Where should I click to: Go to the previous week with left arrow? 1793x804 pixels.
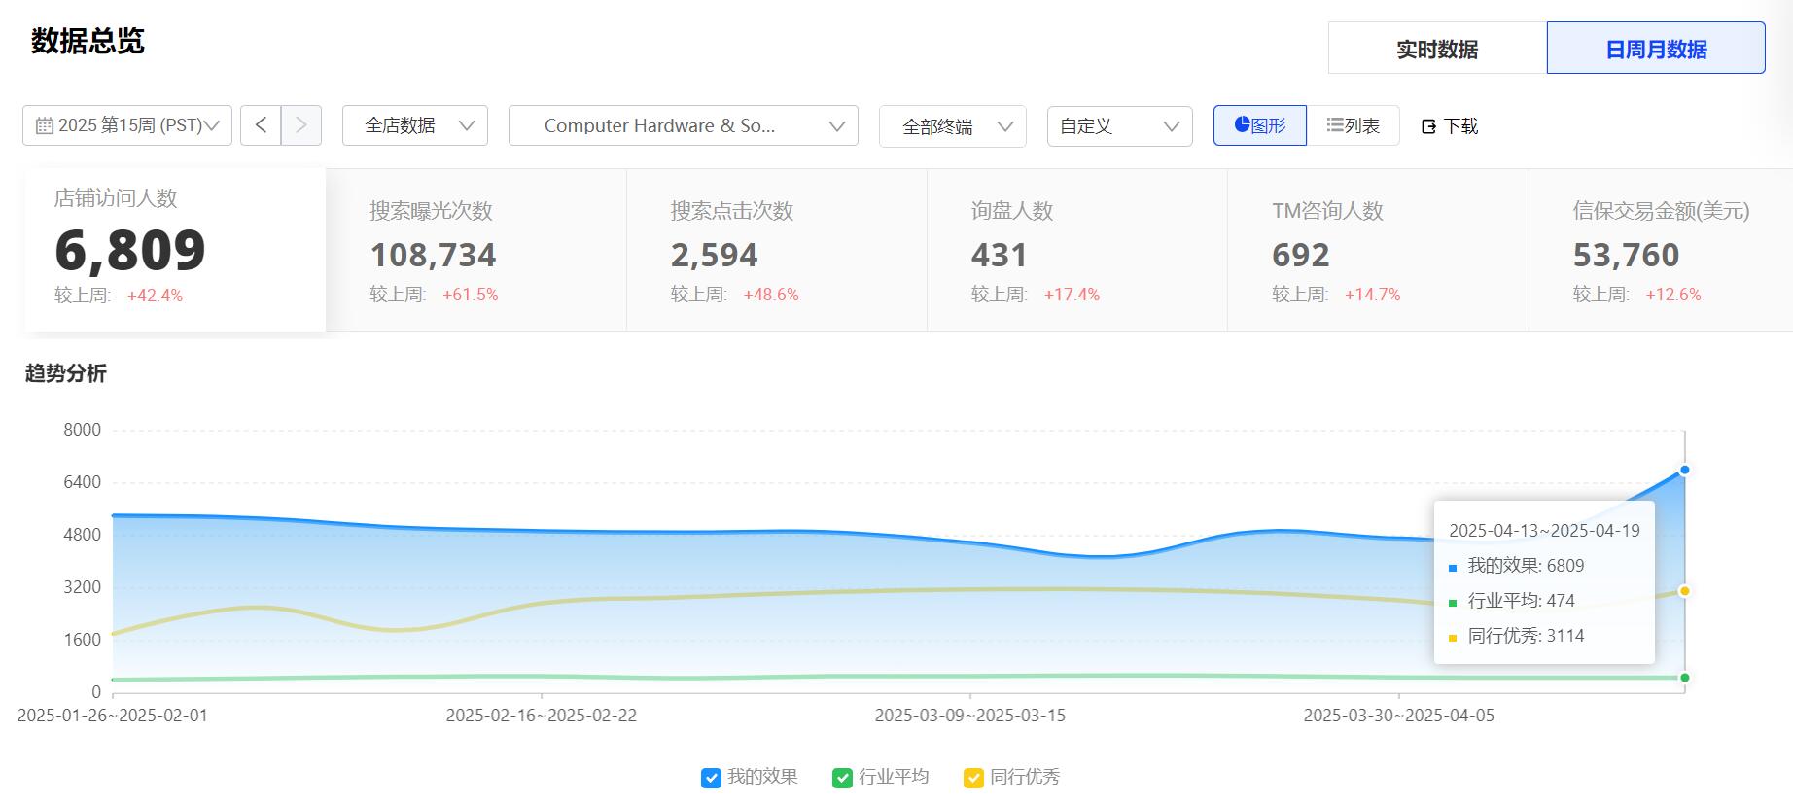pyautogui.click(x=261, y=125)
